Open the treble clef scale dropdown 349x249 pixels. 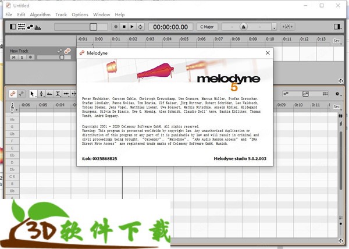13,107
